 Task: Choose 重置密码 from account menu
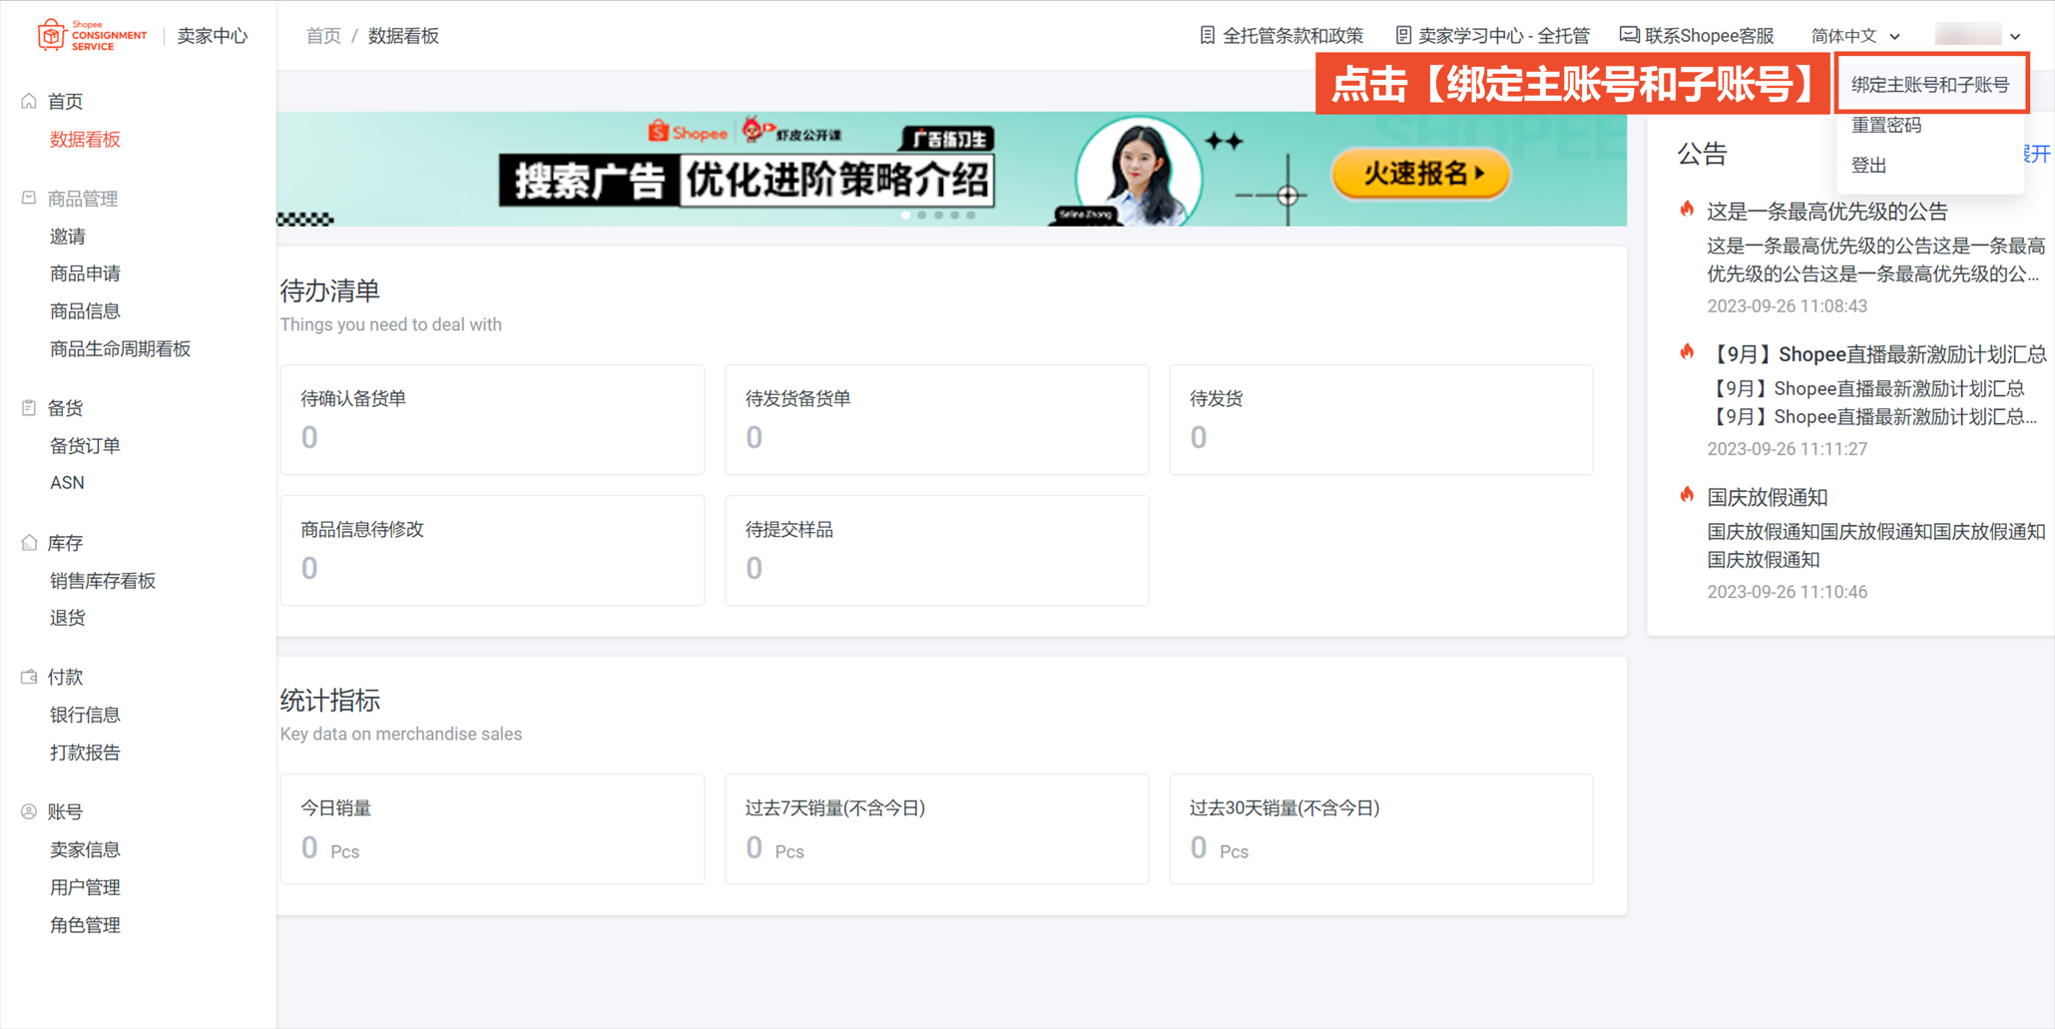click(x=1886, y=125)
